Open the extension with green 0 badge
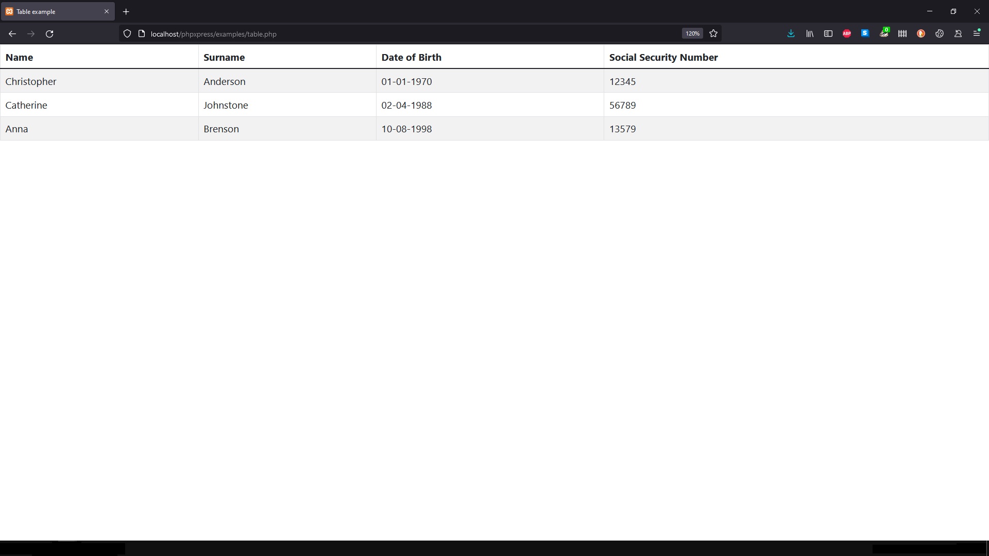989x556 pixels. (x=884, y=33)
